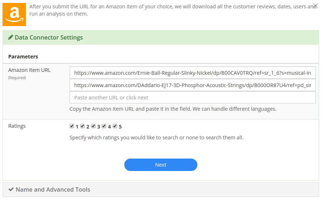Collapse the Data Connector Settings header
Image resolution: width=322 pixels, height=200 pixels.
coord(161,37)
